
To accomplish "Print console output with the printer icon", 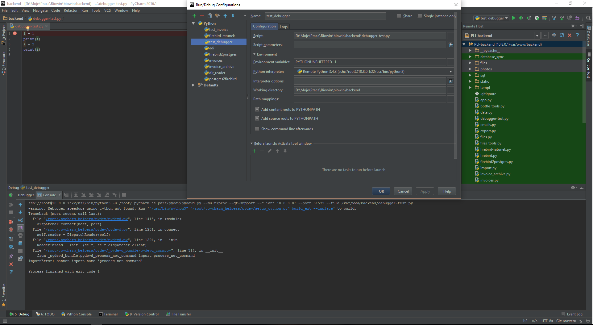I will [x=20, y=235].
